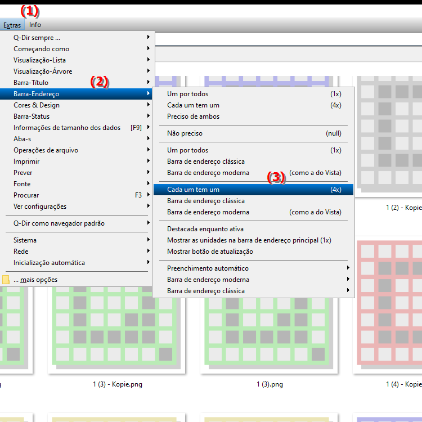Expand 'Preenchimento automático' submenu
Viewport: 422px width, 422px height.
tap(253, 268)
